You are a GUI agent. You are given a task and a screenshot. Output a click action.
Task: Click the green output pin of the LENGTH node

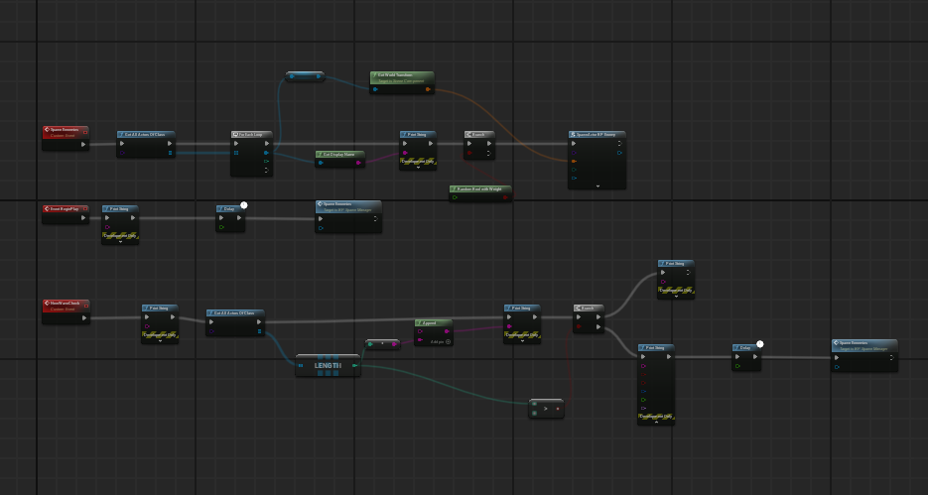pyautogui.click(x=354, y=365)
